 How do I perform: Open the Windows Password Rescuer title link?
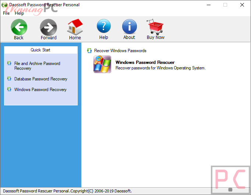coord(145,62)
